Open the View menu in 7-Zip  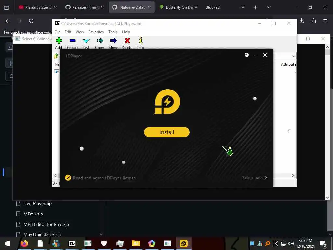click(x=80, y=32)
